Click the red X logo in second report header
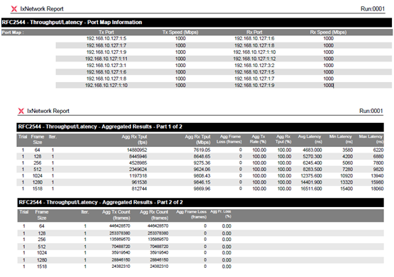 coord(21,111)
